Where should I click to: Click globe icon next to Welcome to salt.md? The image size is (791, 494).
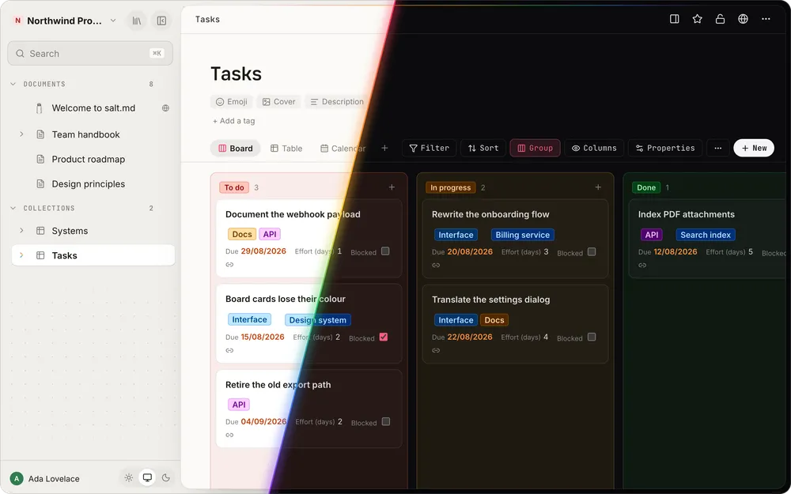point(165,107)
